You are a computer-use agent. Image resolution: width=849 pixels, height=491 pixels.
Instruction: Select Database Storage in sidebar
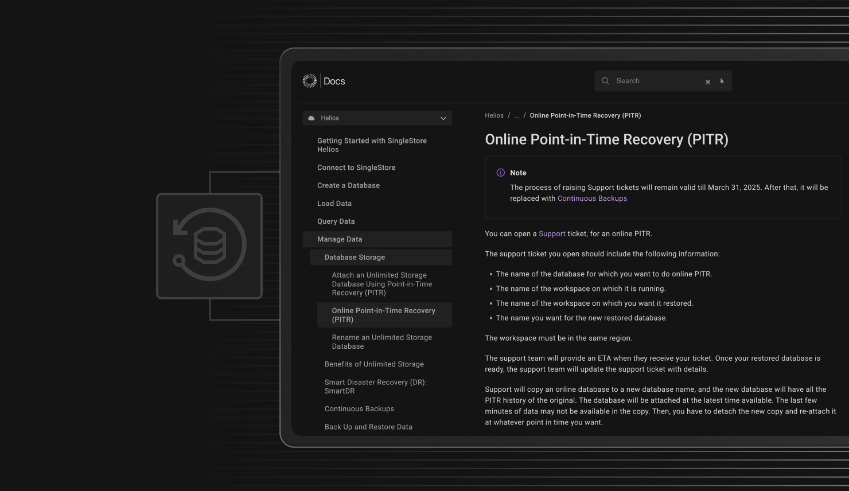pos(381,257)
